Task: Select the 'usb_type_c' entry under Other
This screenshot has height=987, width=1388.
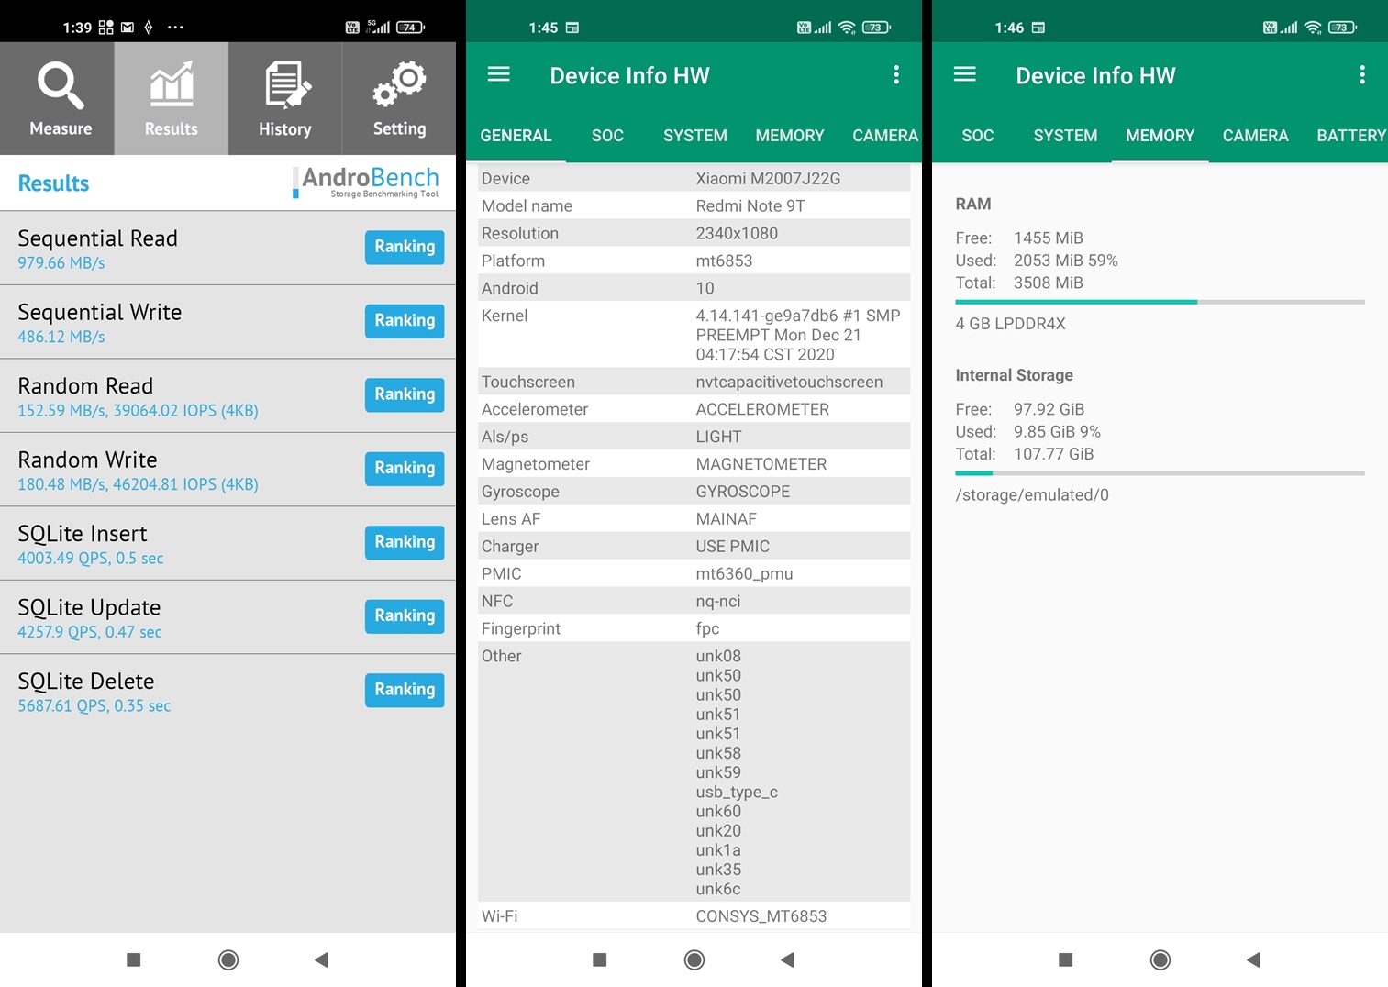Action: (737, 793)
